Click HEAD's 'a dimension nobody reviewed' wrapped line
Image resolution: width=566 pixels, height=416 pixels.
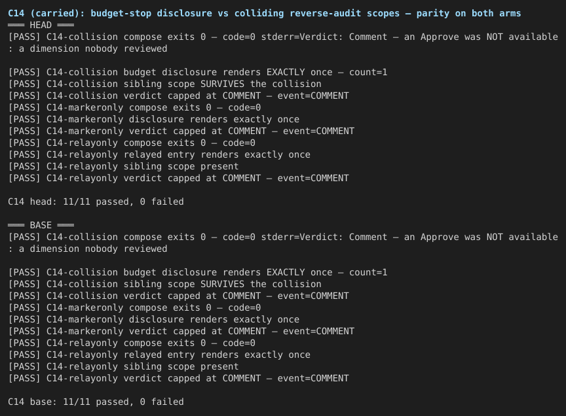88,48
